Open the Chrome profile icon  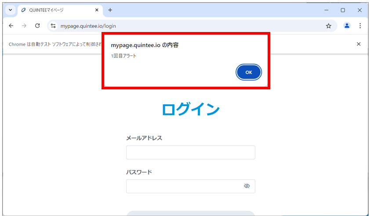347,26
